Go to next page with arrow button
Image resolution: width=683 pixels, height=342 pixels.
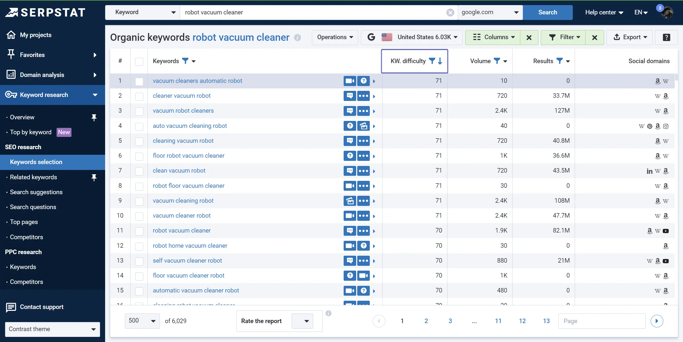657,321
